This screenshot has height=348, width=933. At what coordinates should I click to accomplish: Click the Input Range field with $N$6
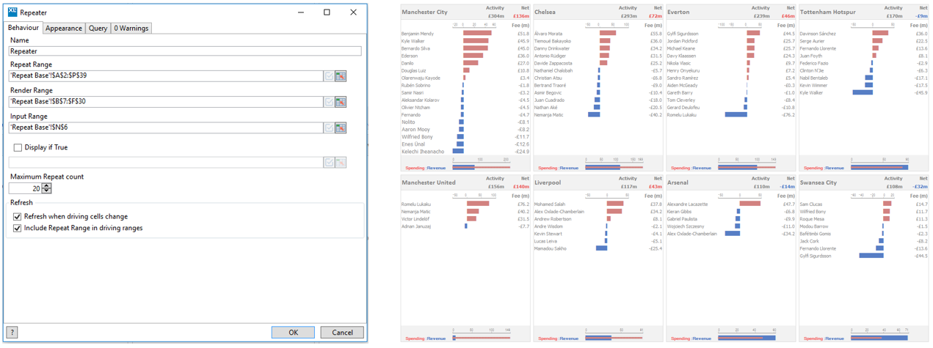166,127
